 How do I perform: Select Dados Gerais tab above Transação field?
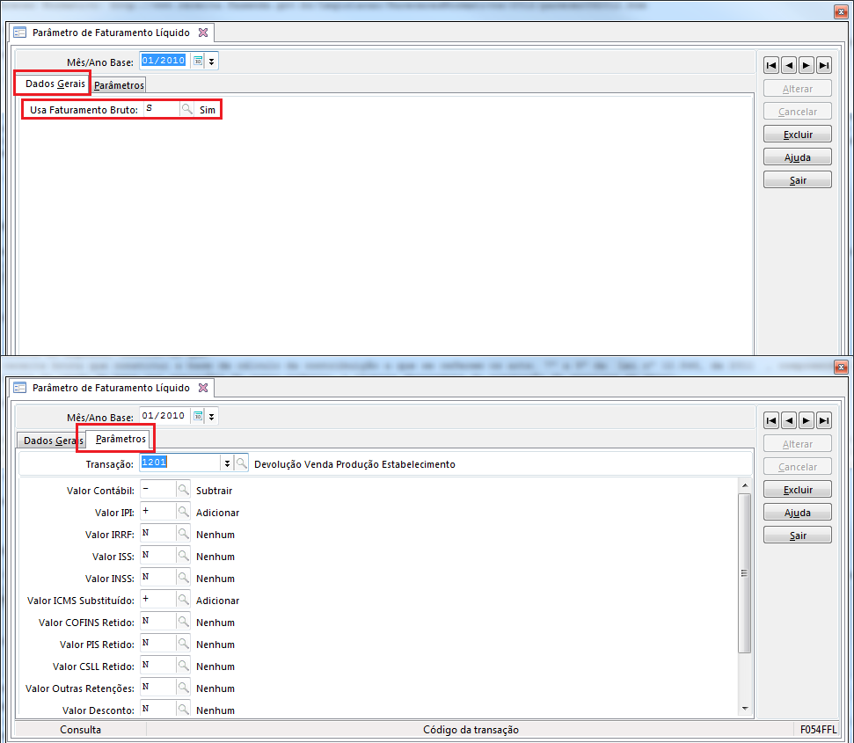point(53,441)
